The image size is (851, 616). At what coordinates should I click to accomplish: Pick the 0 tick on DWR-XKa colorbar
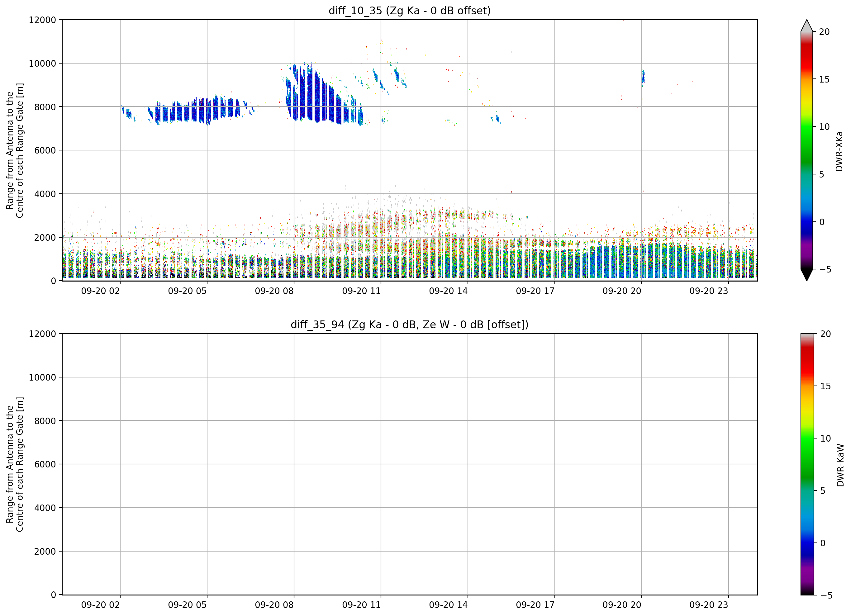coord(822,222)
